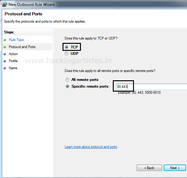Click the remote ports field containing 80,443
This screenshot has width=187, height=178.
[x=151, y=87]
